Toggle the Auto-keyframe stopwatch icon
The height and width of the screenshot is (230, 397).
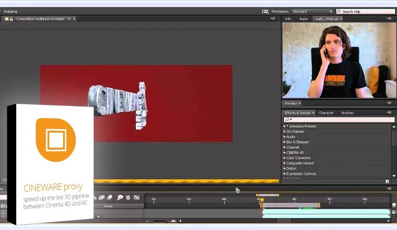pos(128,198)
